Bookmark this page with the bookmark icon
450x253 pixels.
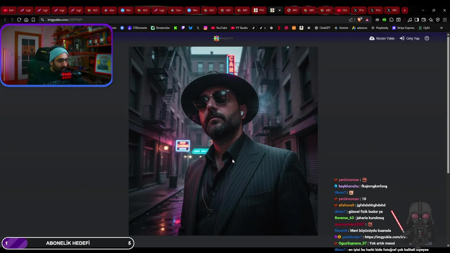point(33,20)
